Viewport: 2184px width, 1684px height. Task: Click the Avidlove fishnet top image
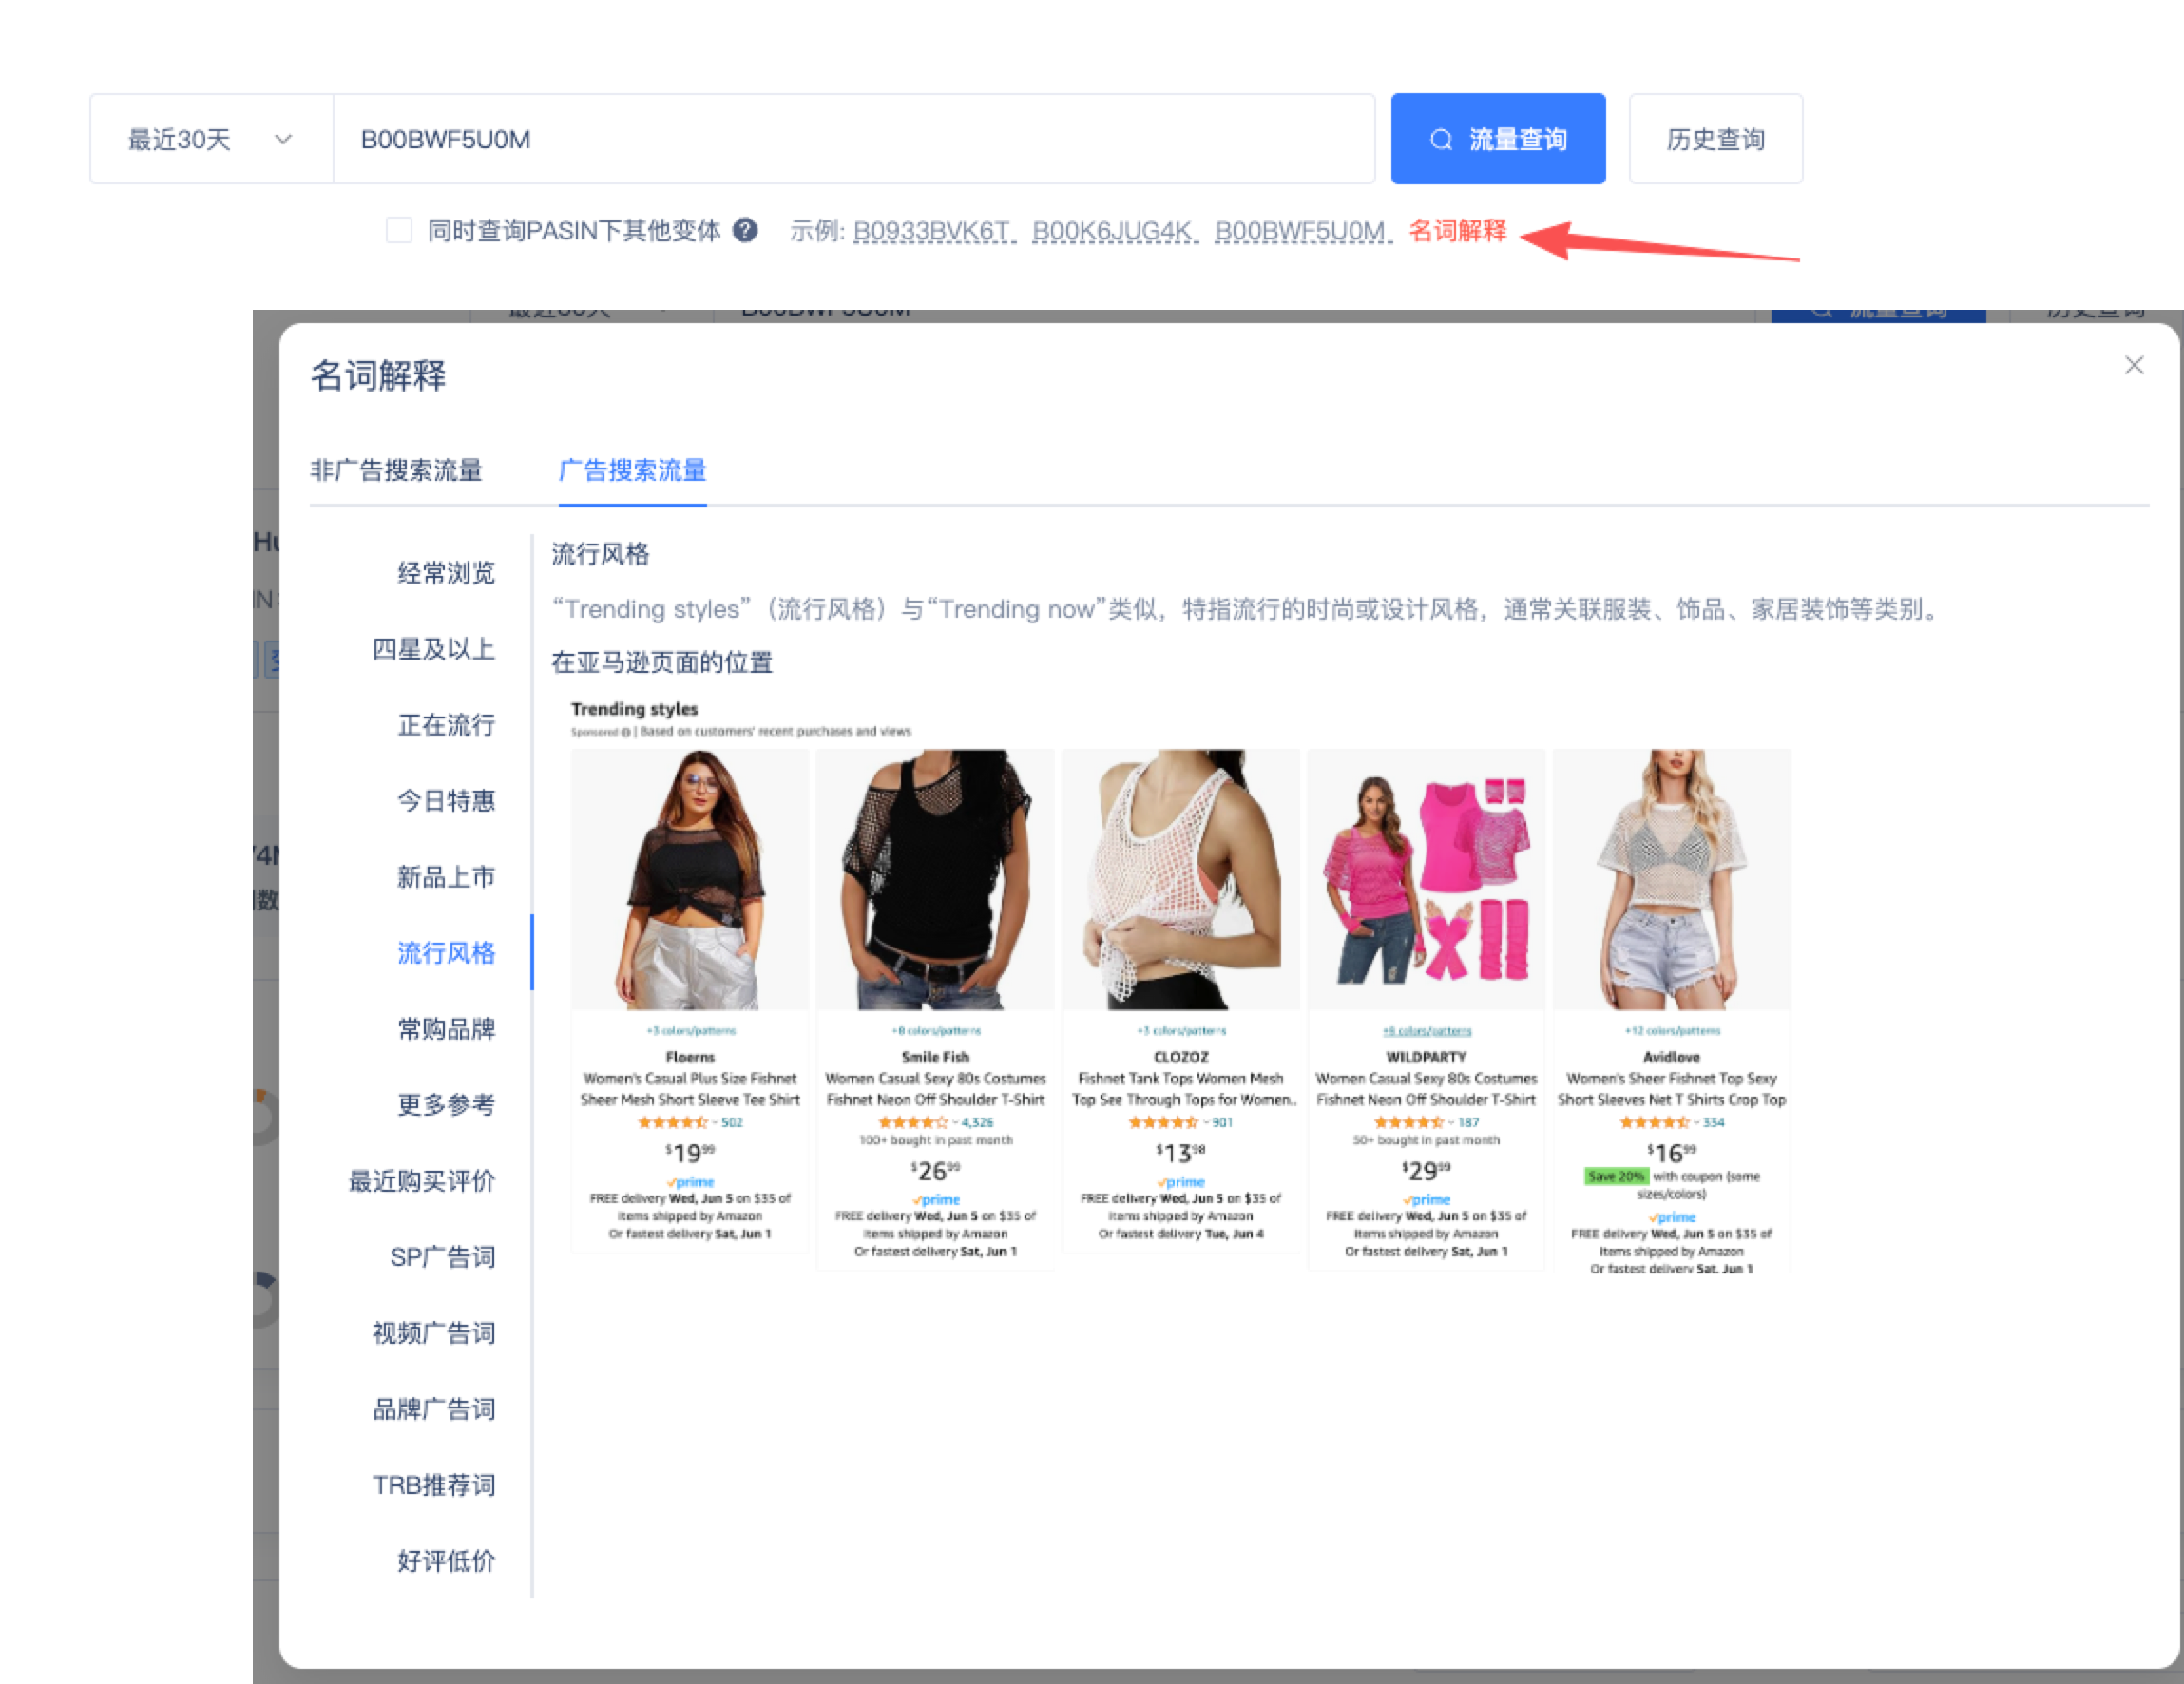click(x=1671, y=880)
